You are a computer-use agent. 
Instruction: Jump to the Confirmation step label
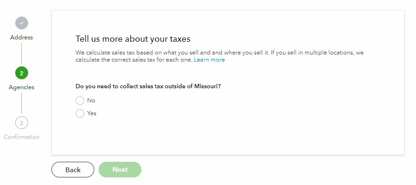point(21,137)
